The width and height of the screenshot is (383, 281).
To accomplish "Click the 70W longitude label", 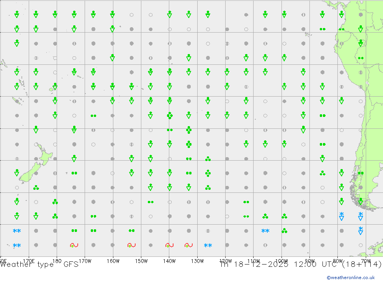I will (366, 261).
